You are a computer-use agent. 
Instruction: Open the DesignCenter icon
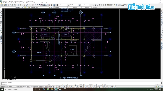tap(44, 5)
